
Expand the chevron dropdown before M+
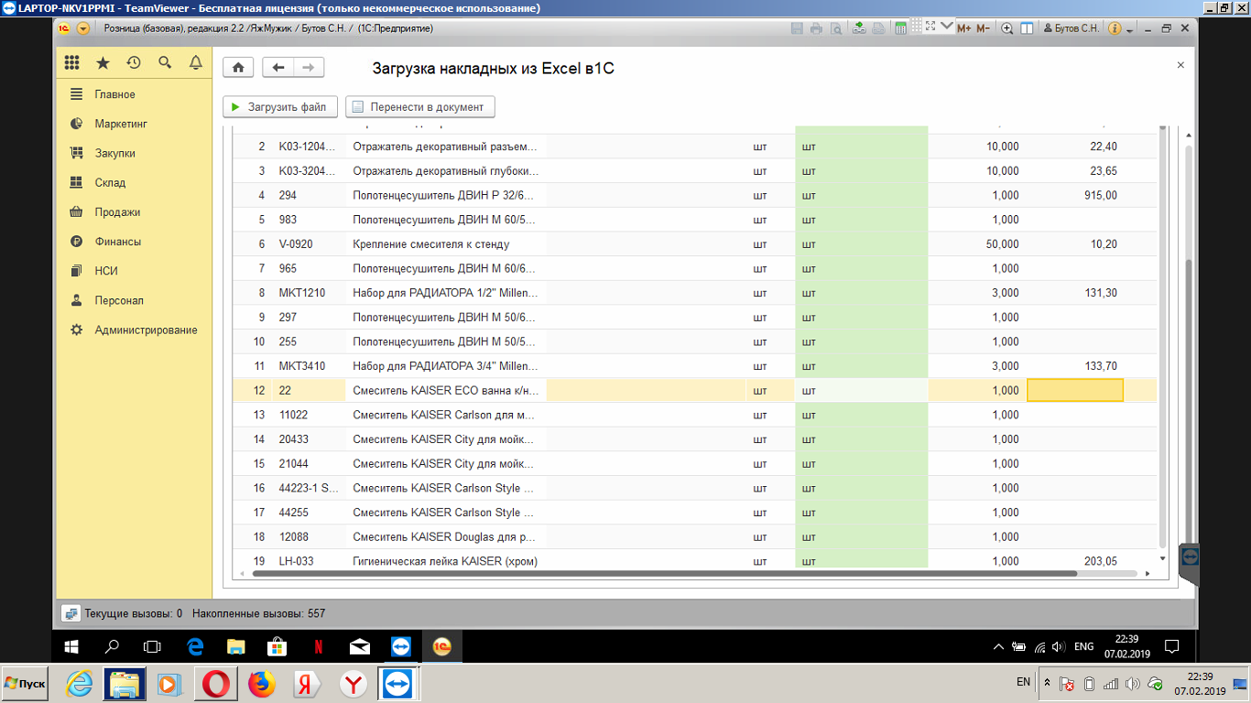tap(947, 25)
